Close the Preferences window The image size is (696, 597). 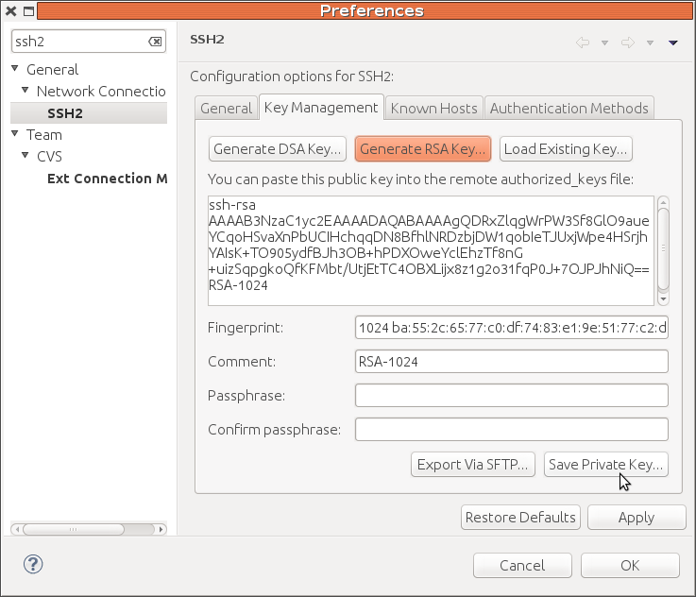[x=11, y=11]
